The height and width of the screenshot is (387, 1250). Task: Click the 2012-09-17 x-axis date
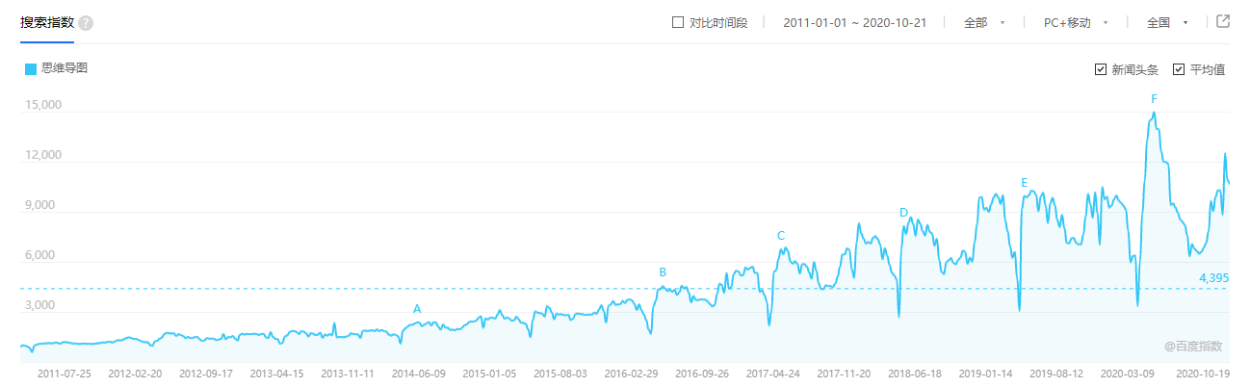[x=206, y=374]
